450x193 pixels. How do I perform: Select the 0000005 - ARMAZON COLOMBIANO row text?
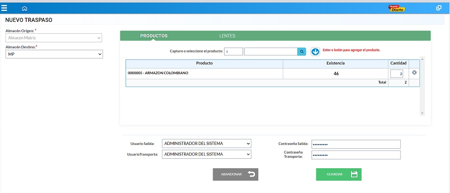tap(158, 73)
